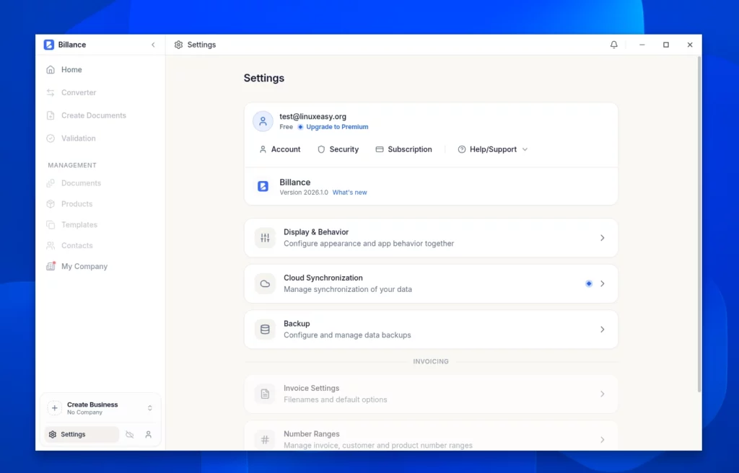Viewport: 739px width, 473px height.
Task: Open Cloud Synchronization settings
Action: click(431, 283)
